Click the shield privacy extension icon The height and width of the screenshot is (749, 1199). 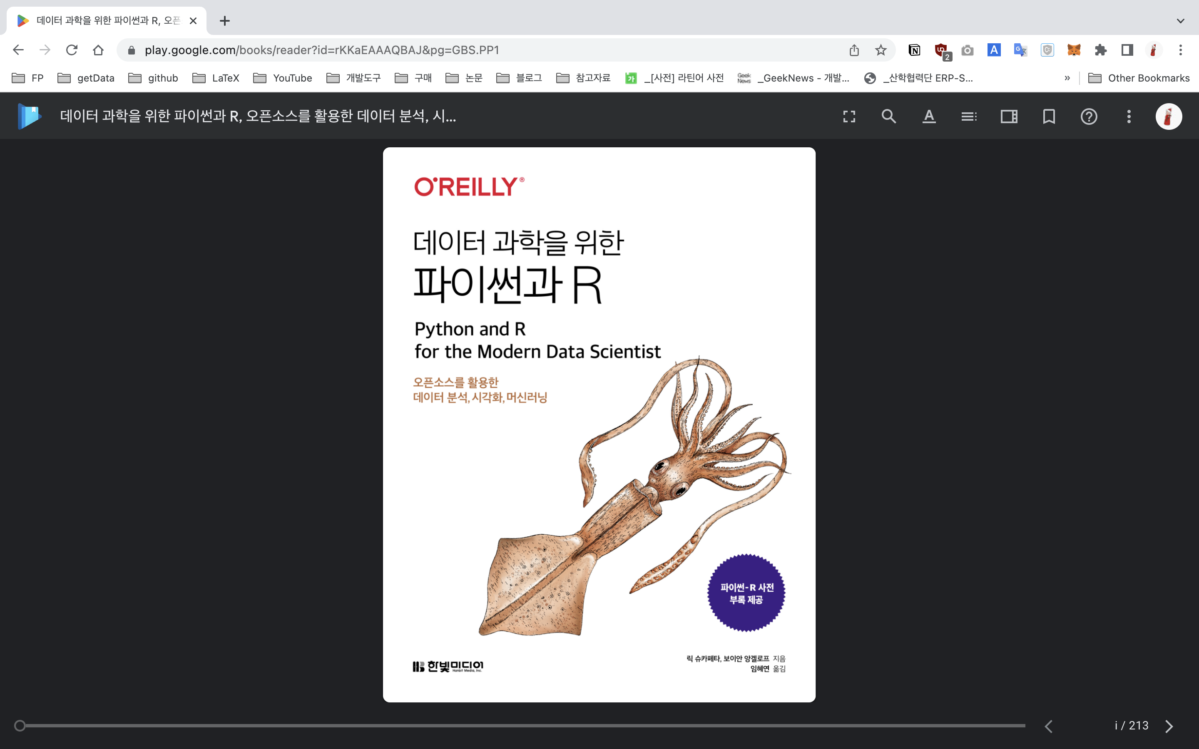click(1047, 50)
